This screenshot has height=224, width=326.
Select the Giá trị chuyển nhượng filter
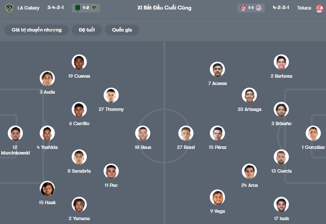click(37, 30)
